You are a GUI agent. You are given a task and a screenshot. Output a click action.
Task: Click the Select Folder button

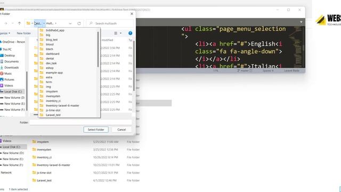(96, 130)
